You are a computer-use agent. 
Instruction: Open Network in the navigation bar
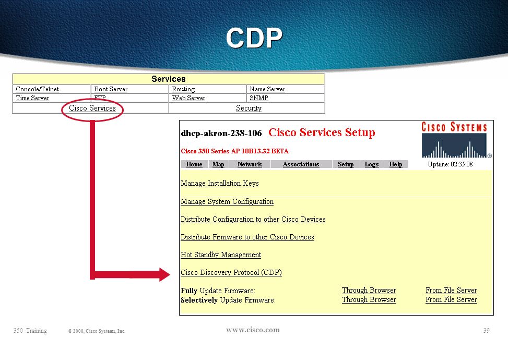coord(250,164)
